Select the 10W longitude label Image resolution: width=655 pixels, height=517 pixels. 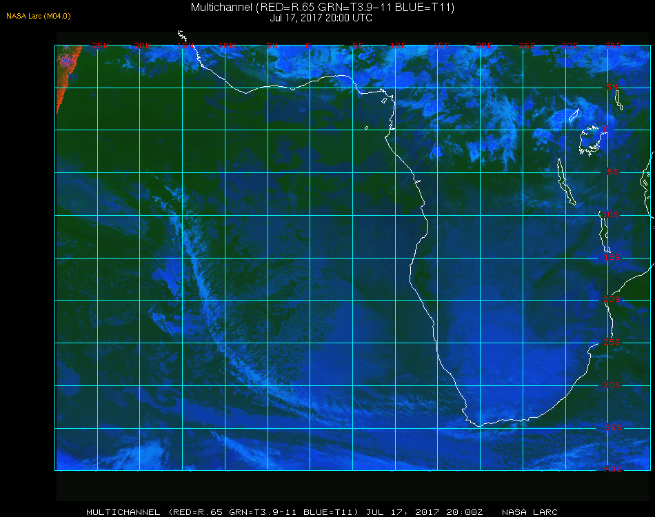[227, 45]
